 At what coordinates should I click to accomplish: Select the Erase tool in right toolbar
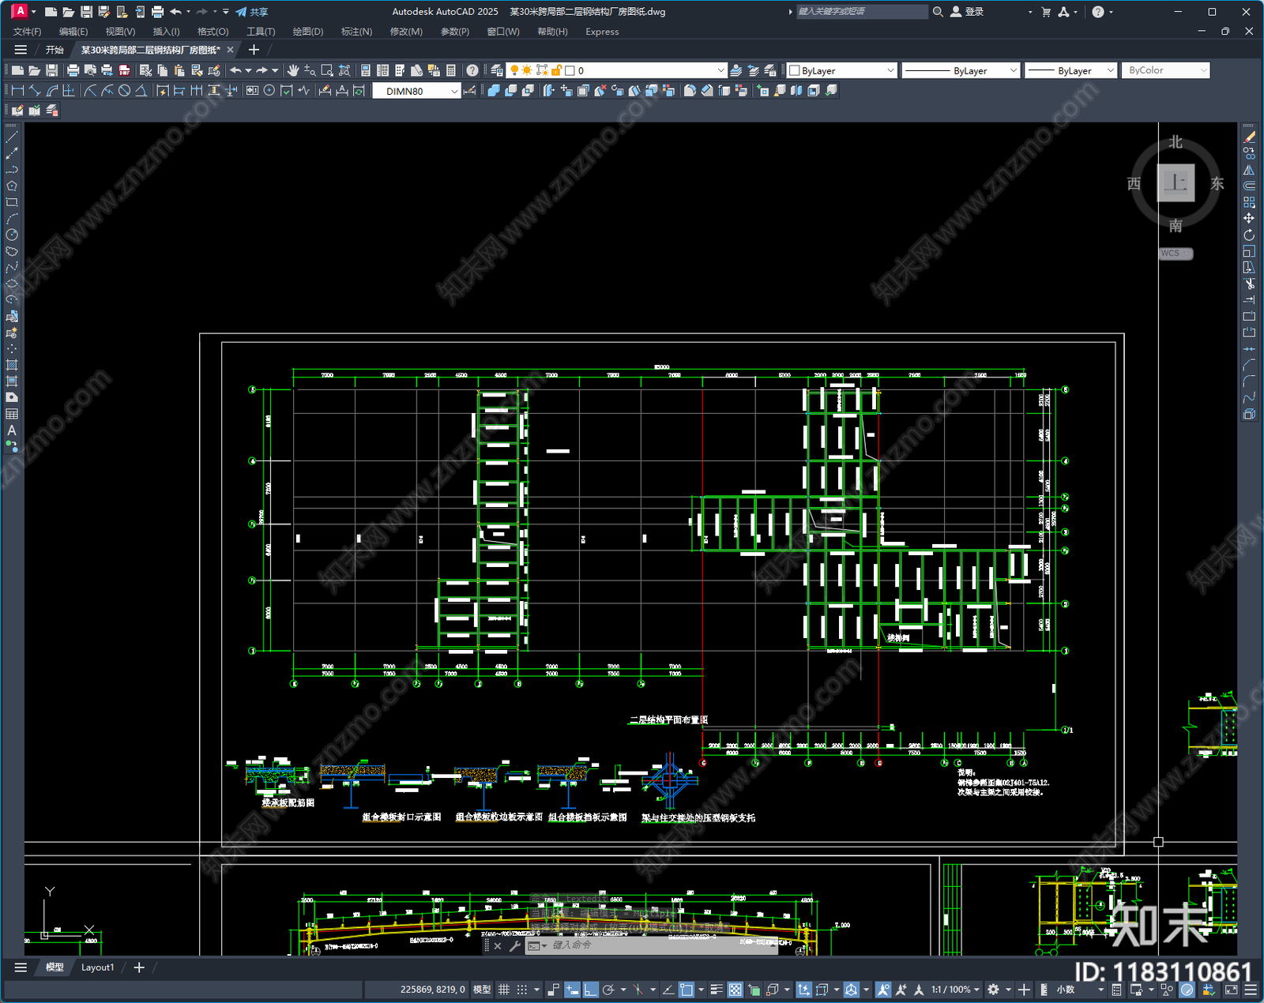[1249, 137]
